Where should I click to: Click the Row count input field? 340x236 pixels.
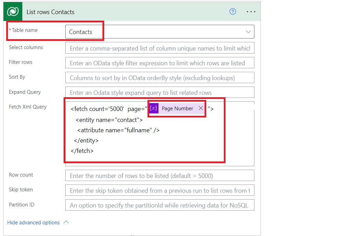pyautogui.click(x=160, y=176)
